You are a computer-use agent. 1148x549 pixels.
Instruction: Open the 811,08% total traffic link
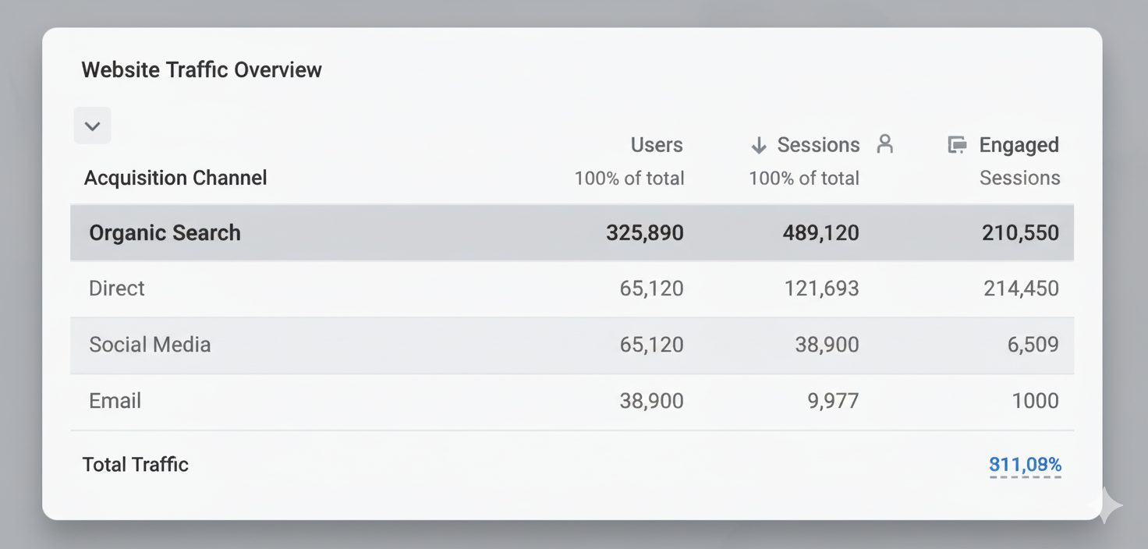click(x=1025, y=466)
